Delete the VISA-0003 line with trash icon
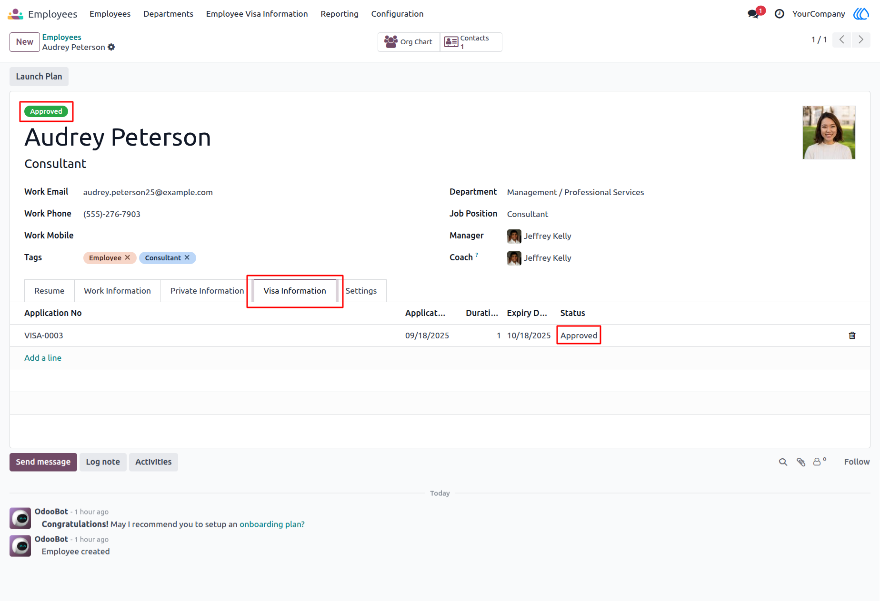880x602 pixels. [x=852, y=336]
